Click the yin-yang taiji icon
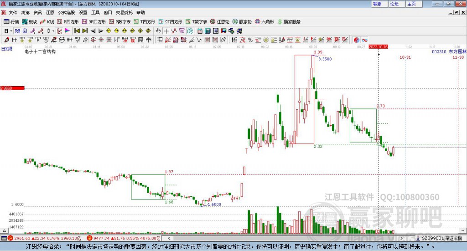 (357, 40)
